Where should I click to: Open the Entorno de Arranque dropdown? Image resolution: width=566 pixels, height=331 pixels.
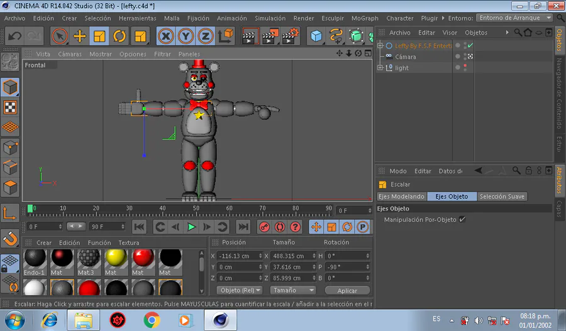tap(515, 18)
